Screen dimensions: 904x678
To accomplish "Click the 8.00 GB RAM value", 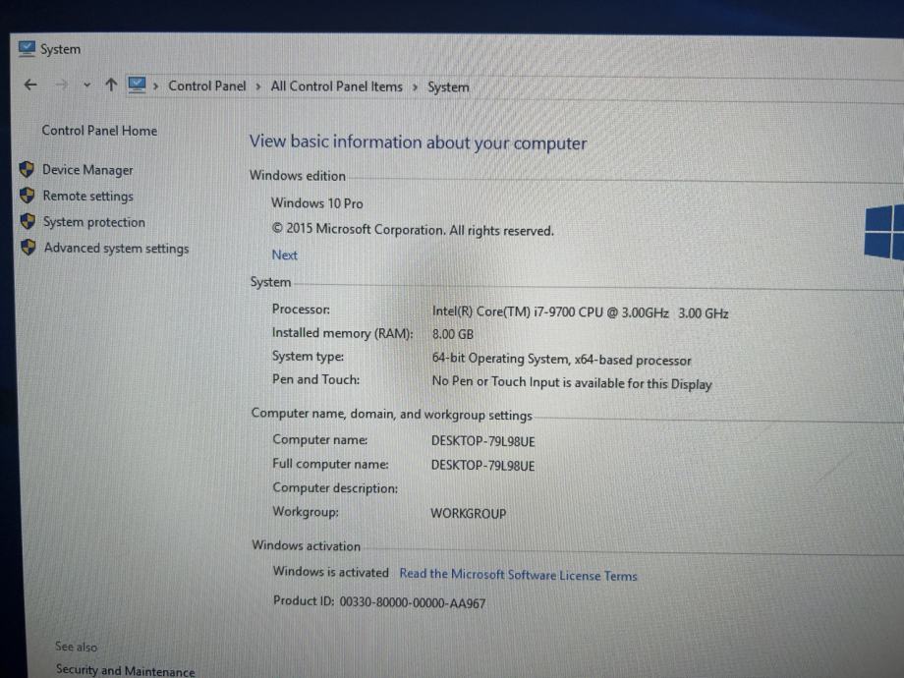I will click(x=453, y=334).
